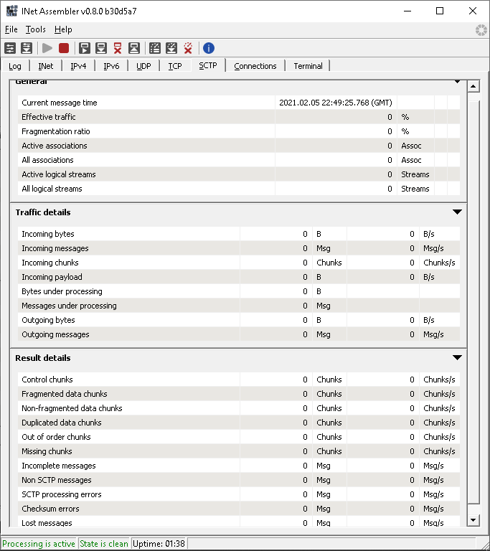
Task: Open the File menu
Action: tap(11, 29)
